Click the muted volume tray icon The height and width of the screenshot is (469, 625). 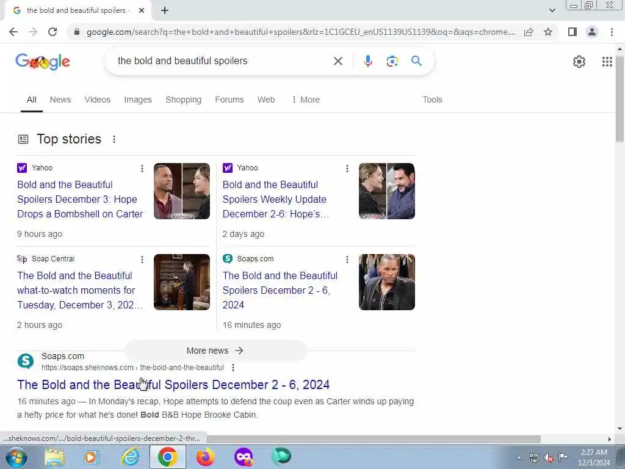pos(549,457)
